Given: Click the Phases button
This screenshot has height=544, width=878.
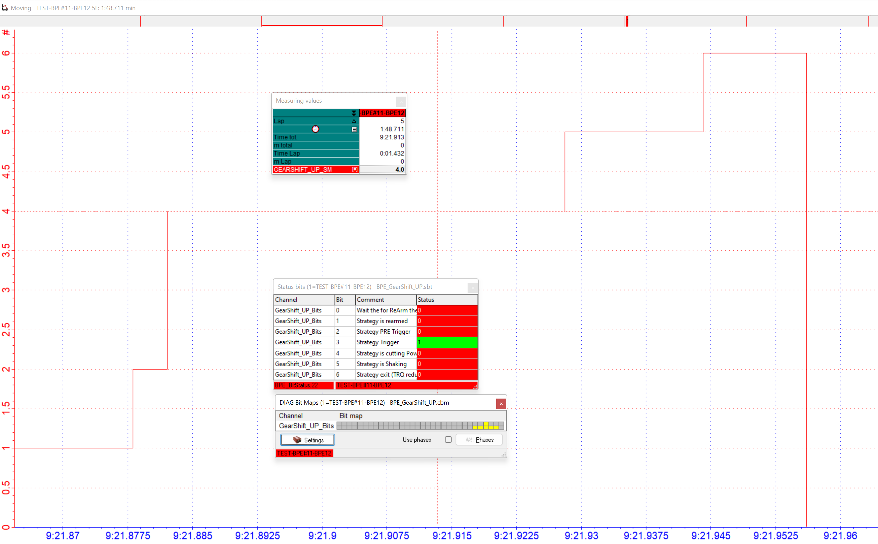Looking at the screenshot, I should tap(479, 440).
